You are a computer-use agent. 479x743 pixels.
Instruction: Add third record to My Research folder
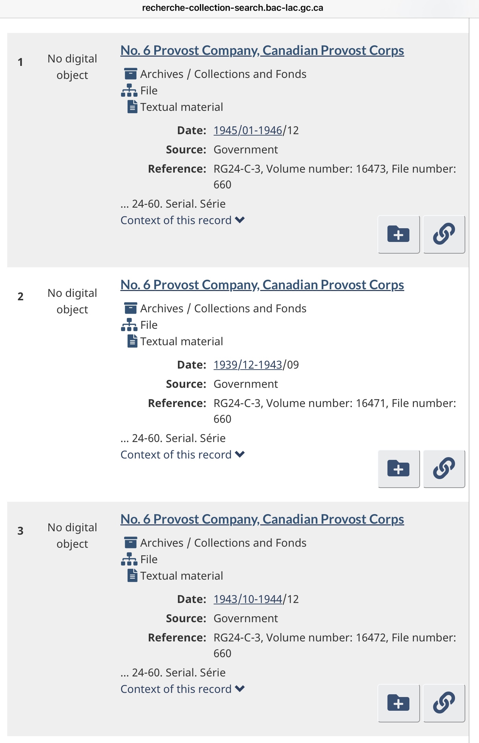[398, 703]
